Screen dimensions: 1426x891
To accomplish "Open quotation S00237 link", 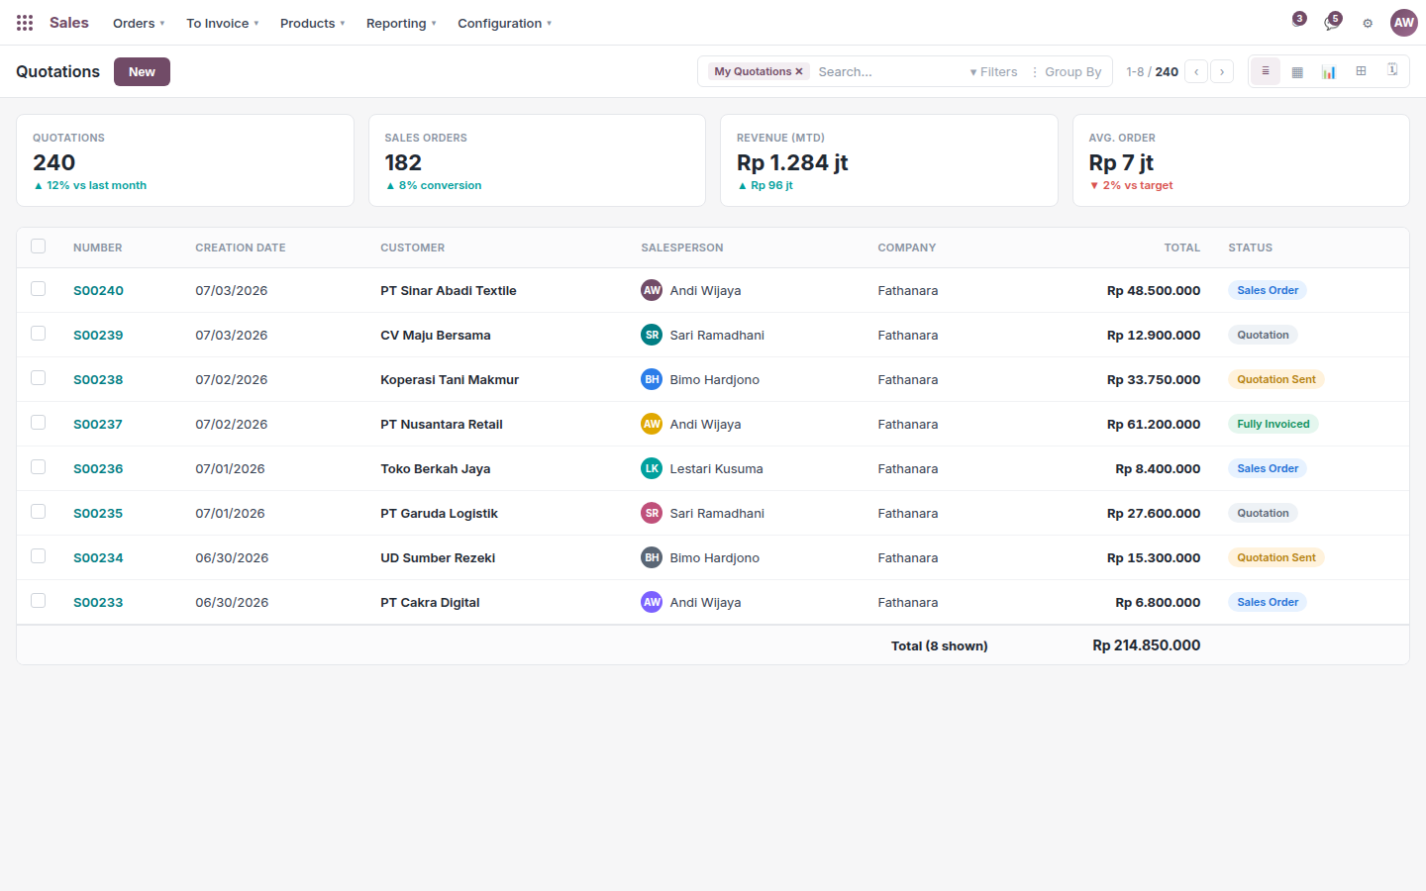I will tap(98, 424).
